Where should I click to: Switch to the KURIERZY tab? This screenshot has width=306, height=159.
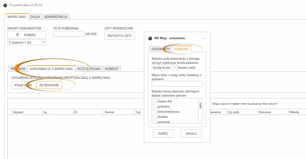click(x=112, y=69)
